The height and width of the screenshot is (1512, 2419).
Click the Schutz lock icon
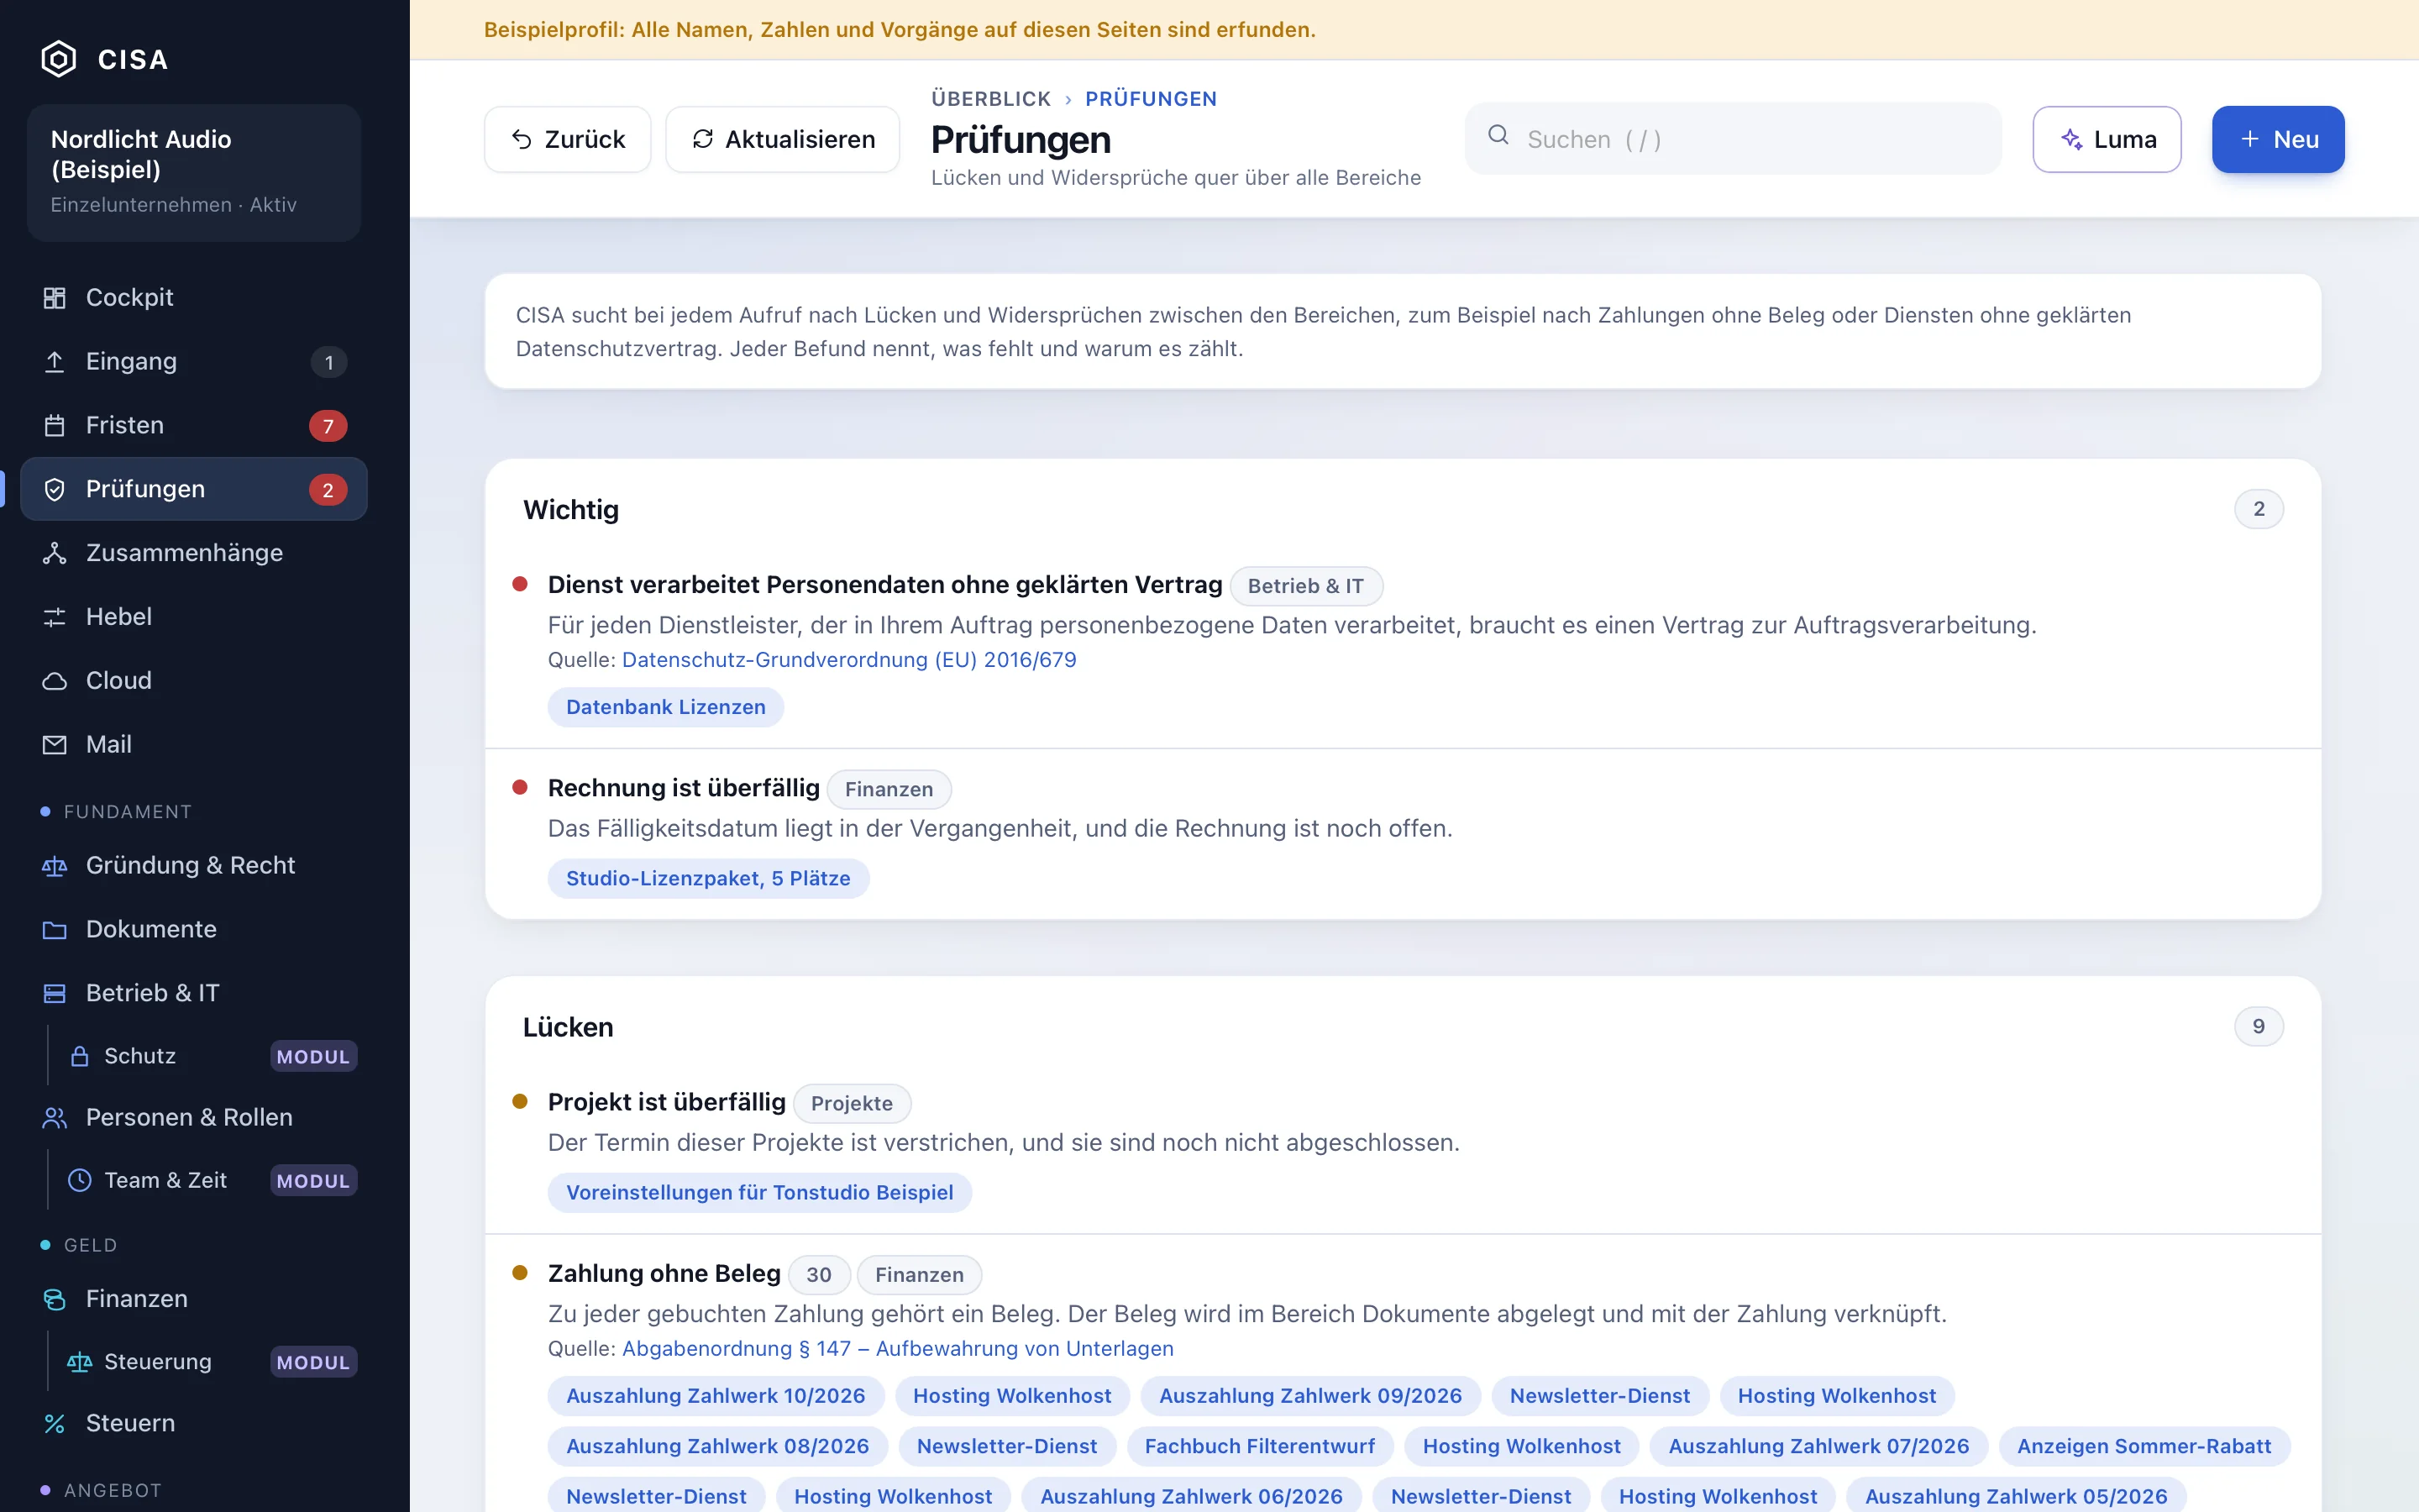coord(80,1057)
